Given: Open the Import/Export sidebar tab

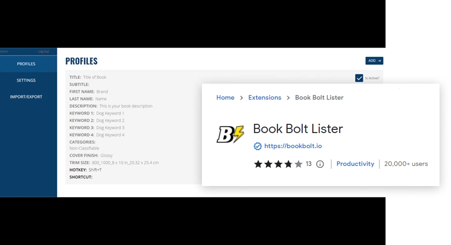Looking at the screenshot, I should [x=26, y=97].
